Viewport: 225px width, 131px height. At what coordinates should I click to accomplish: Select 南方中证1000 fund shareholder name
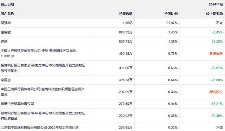click(43, 68)
